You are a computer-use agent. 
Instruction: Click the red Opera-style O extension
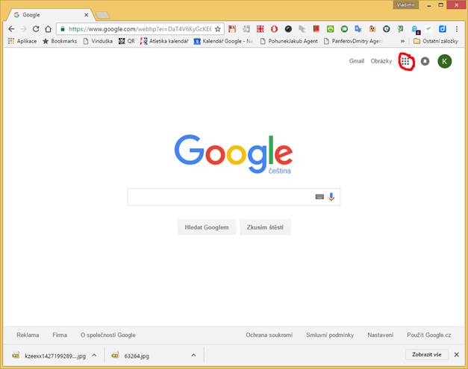click(274, 29)
